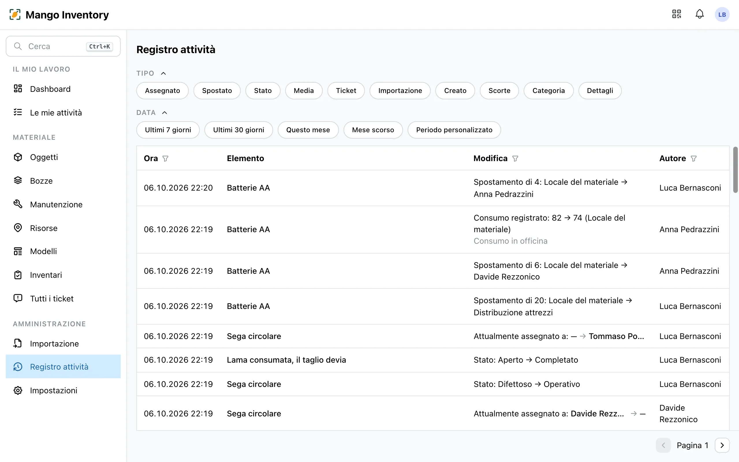
Task: Click the previous page arrow
Action: [x=663, y=446]
